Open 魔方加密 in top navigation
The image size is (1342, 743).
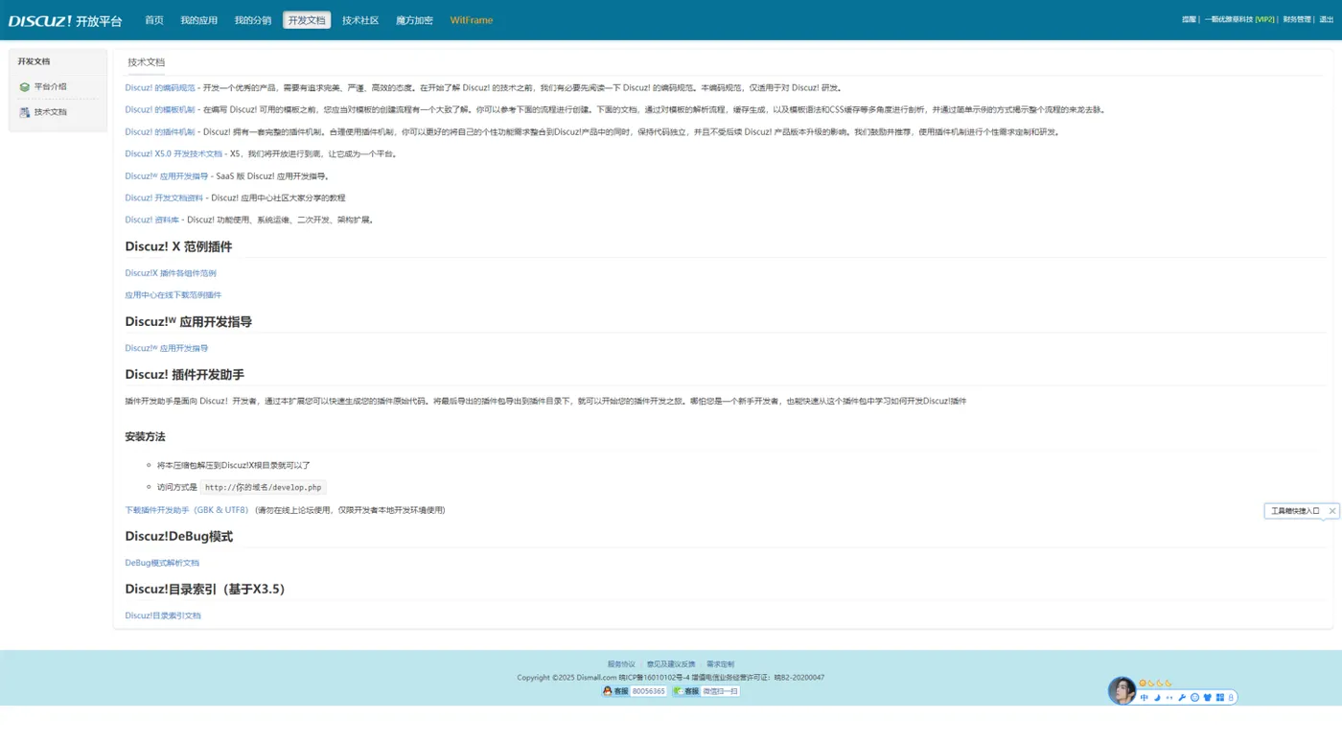414,20
